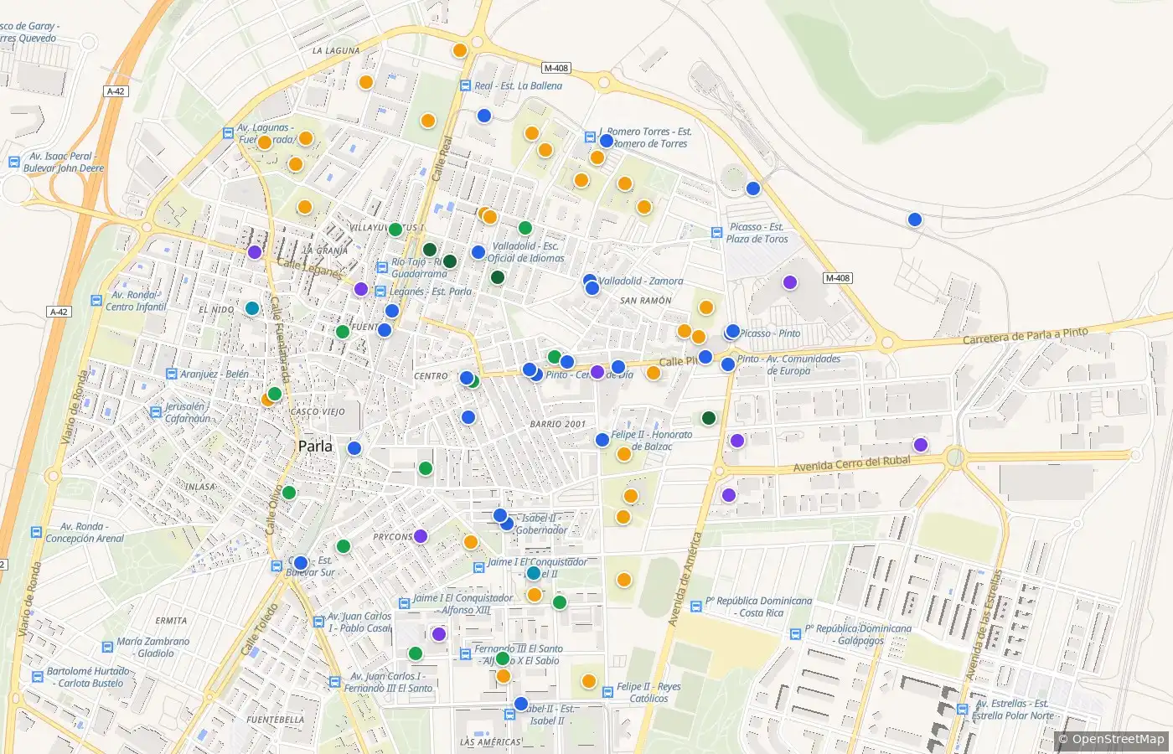Click the Av. Ronda - Concepción Arenal stop icon

tap(36, 532)
